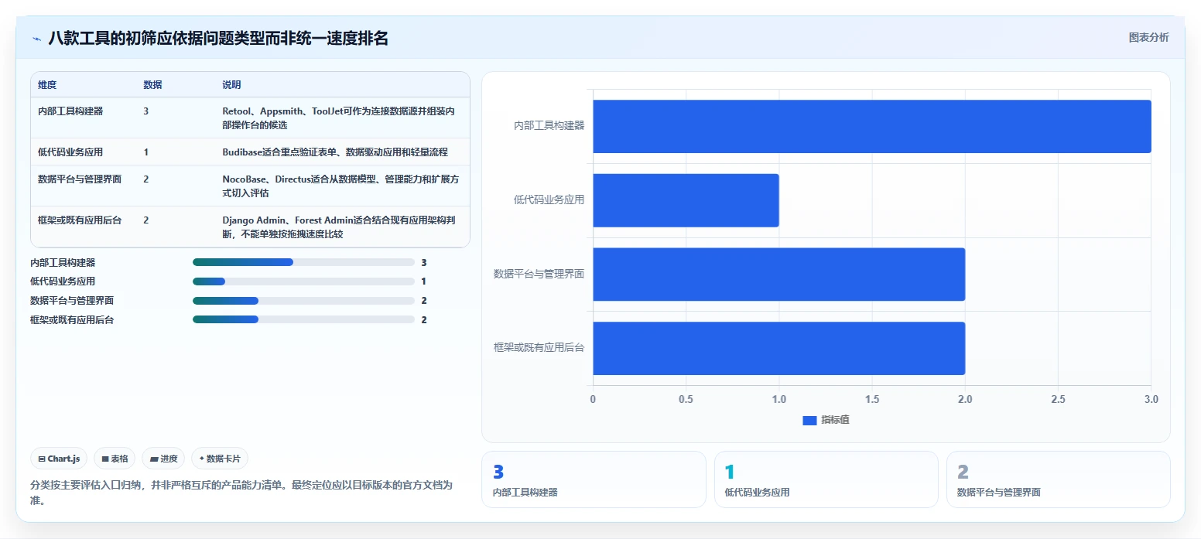
Task: Click the 低代码业务应用 chart bar
Action: [686, 200]
